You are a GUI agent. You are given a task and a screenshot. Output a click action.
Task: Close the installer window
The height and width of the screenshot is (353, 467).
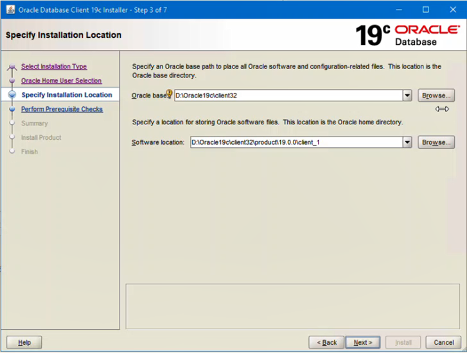(x=453, y=10)
